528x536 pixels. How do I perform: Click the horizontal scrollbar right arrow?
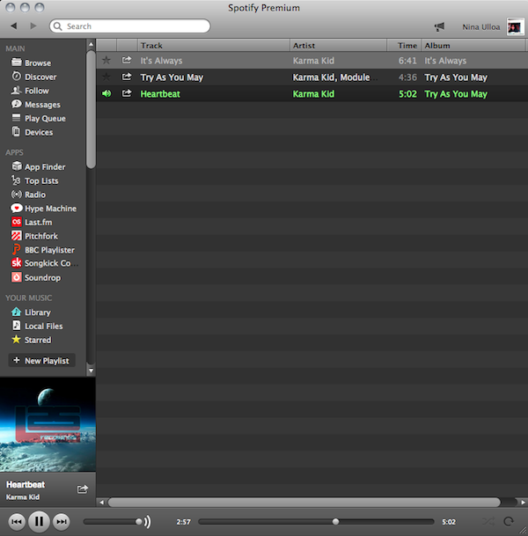(x=523, y=503)
